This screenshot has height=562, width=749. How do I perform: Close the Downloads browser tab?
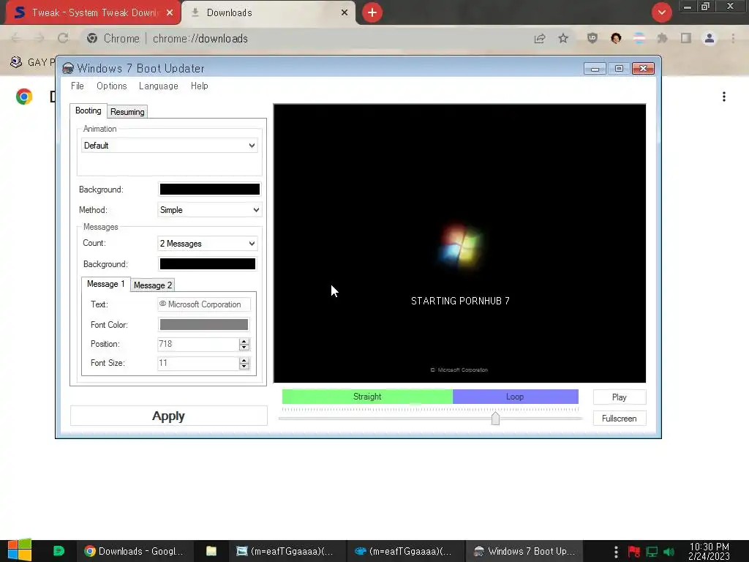point(345,13)
